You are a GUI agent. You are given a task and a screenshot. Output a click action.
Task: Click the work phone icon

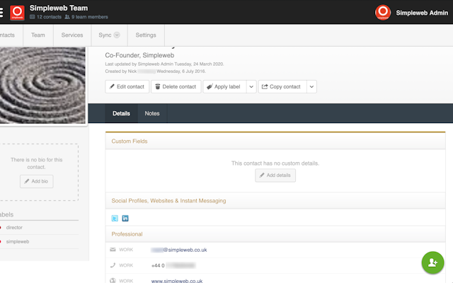click(x=113, y=265)
